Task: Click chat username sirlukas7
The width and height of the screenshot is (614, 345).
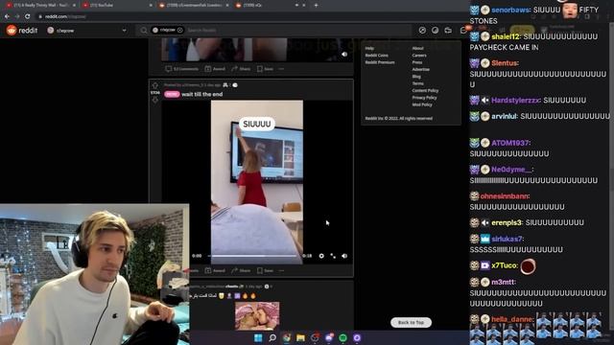Action: point(507,239)
